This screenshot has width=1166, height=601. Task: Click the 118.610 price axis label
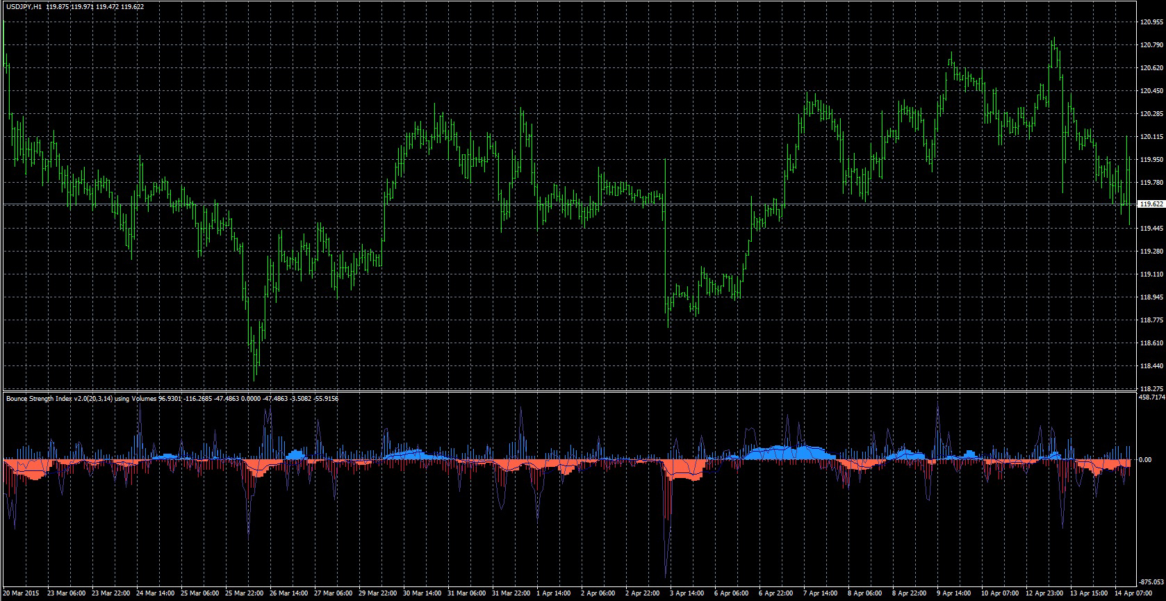tap(1151, 343)
